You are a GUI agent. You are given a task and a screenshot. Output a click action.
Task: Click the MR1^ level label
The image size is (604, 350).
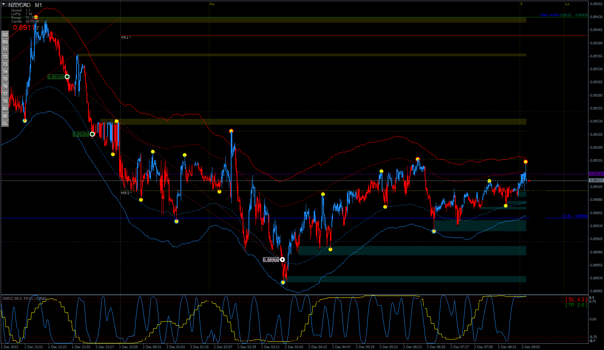tap(126, 193)
